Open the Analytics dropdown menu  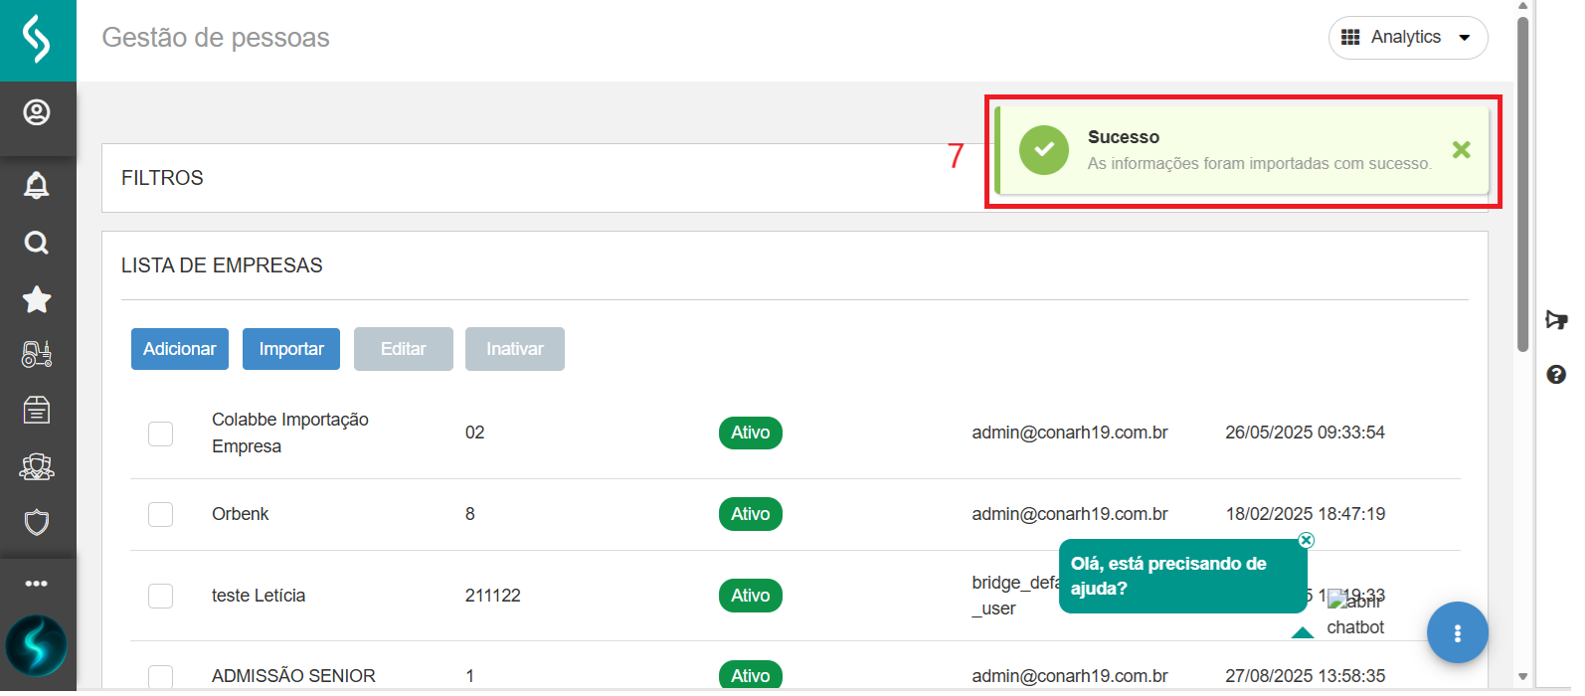(1407, 38)
